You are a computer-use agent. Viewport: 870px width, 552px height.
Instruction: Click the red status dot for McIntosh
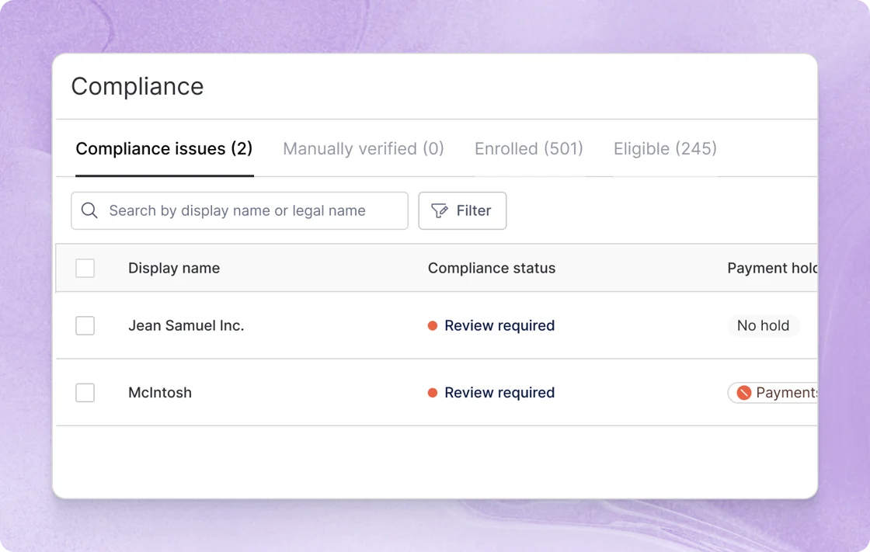pos(433,393)
